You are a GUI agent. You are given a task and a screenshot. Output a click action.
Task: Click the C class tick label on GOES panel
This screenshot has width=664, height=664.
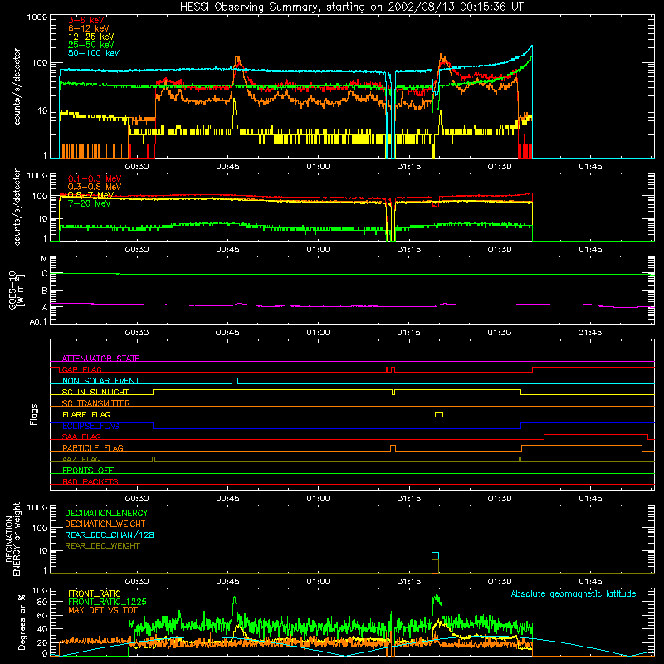[x=45, y=274]
